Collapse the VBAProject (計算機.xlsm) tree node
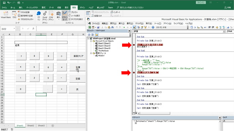The height and width of the screenshot is (131, 234). (88, 39)
